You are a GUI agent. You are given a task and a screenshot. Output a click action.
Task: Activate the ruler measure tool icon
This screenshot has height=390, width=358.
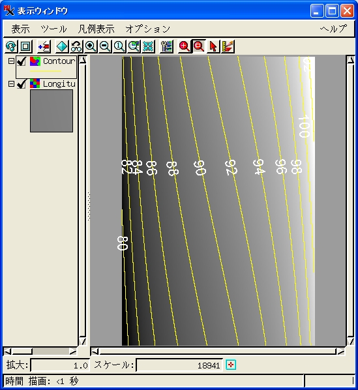pyautogui.click(x=228, y=46)
